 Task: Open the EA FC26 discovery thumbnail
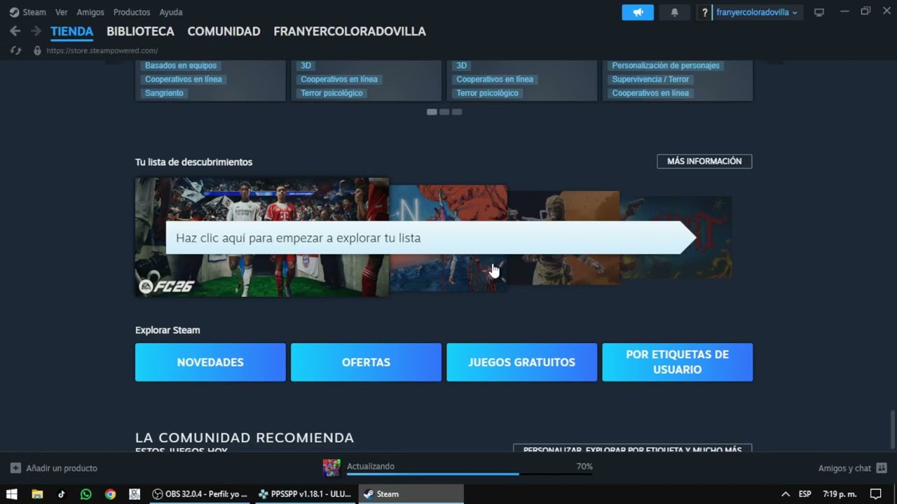point(262,237)
